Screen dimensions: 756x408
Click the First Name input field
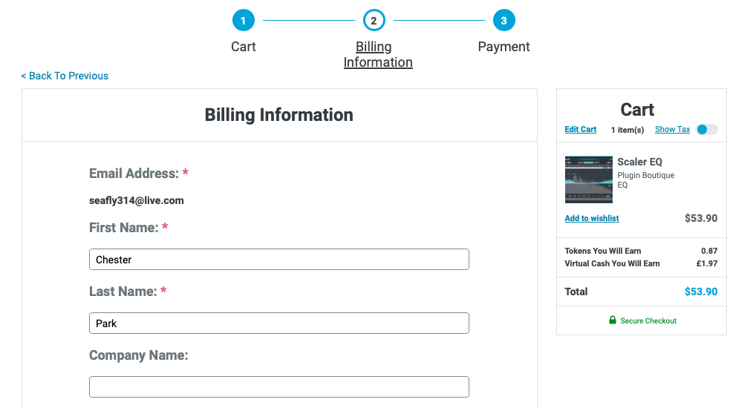pos(279,259)
